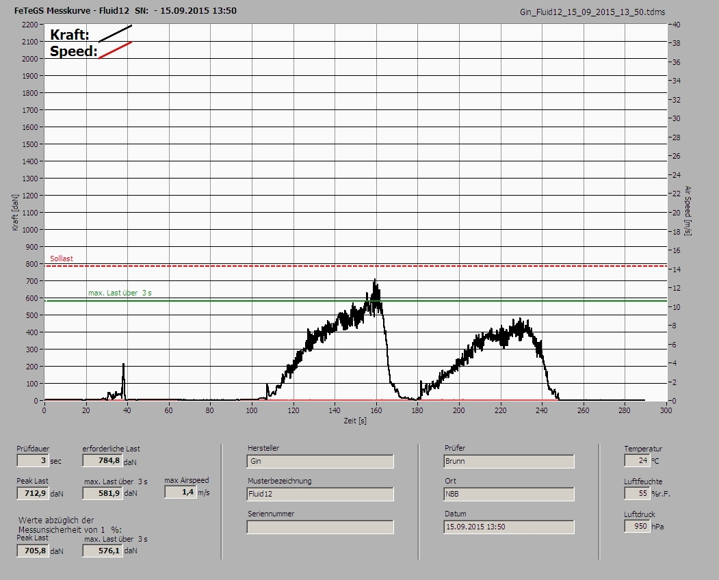Click the "Hersteller" label

coord(263,448)
